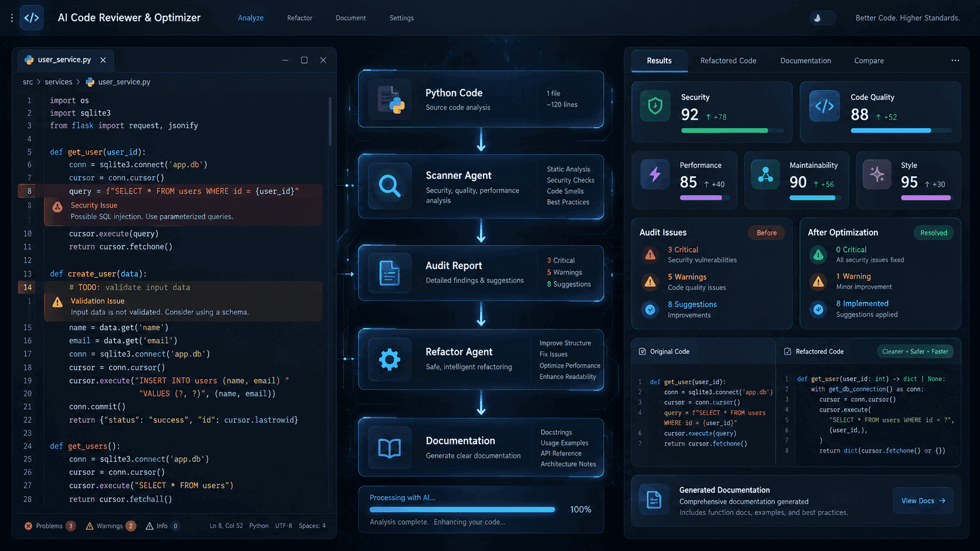This screenshot has width=980, height=551.
Task: Click the Documentation open book icon
Action: pos(389,448)
